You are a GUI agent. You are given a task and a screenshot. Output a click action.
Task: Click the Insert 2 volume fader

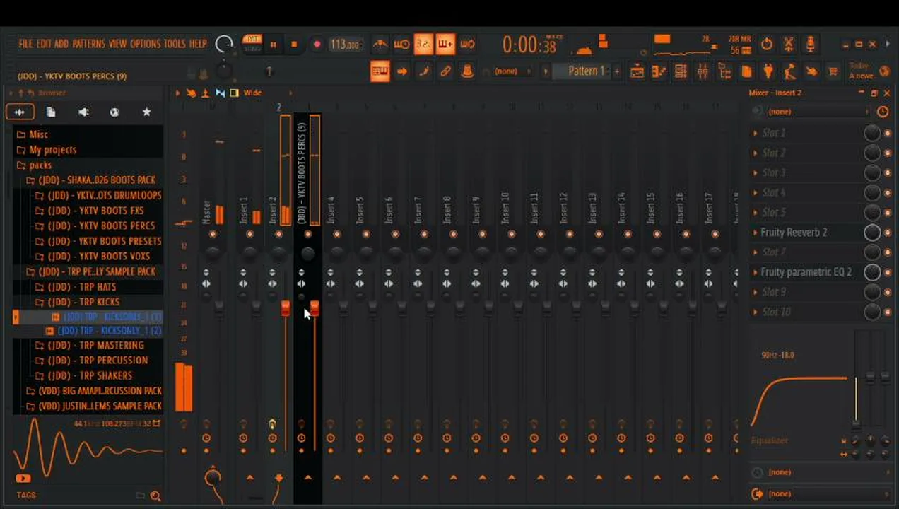[286, 308]
